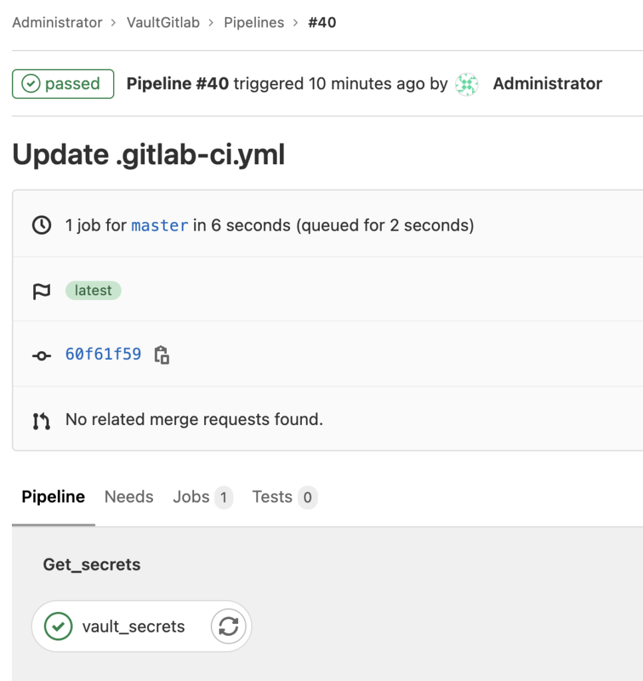Click breadcrumb entry #40

point(322,22)
